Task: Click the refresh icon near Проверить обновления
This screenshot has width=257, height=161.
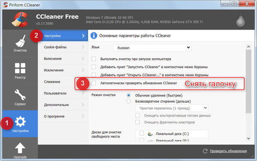Action: 205,151
